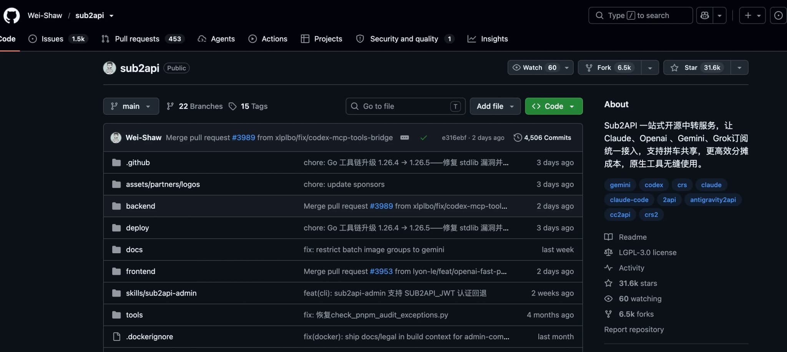Open the Activity link in About
This screenshot has width=787, height=352.
point(624,268)
